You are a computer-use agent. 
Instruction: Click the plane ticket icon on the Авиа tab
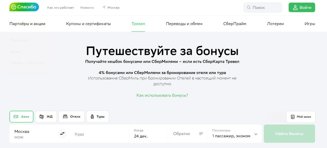point(16,116)
